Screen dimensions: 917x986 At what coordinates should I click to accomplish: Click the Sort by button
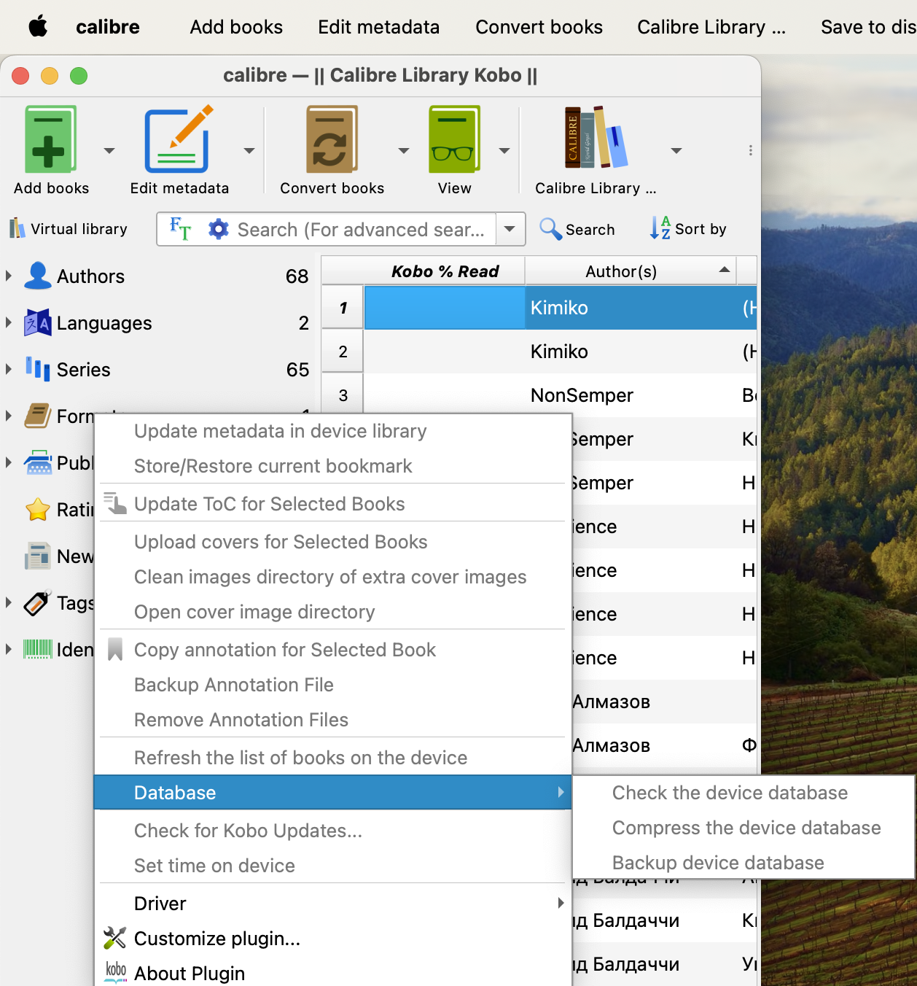pos(688,229)
